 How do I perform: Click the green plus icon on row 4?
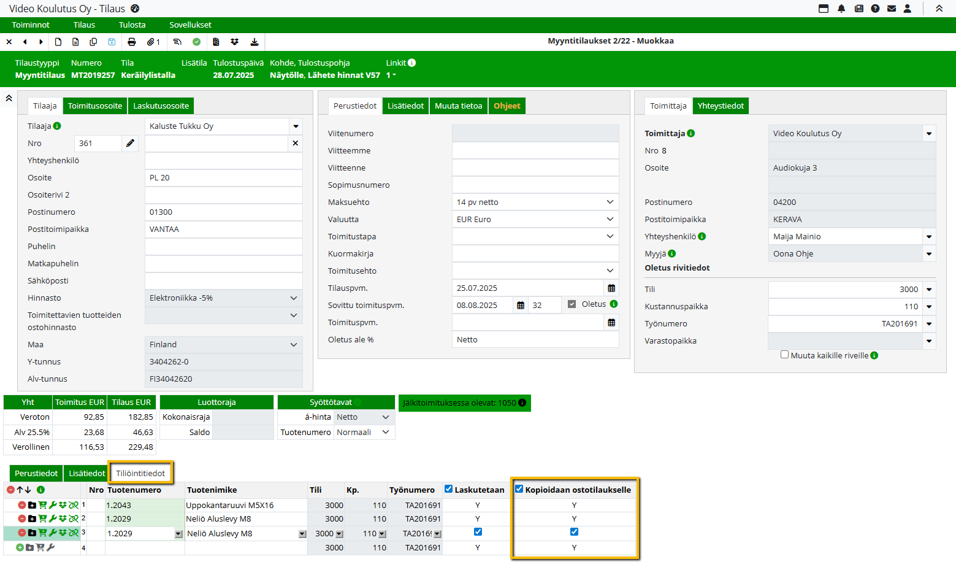pos(20,547)
